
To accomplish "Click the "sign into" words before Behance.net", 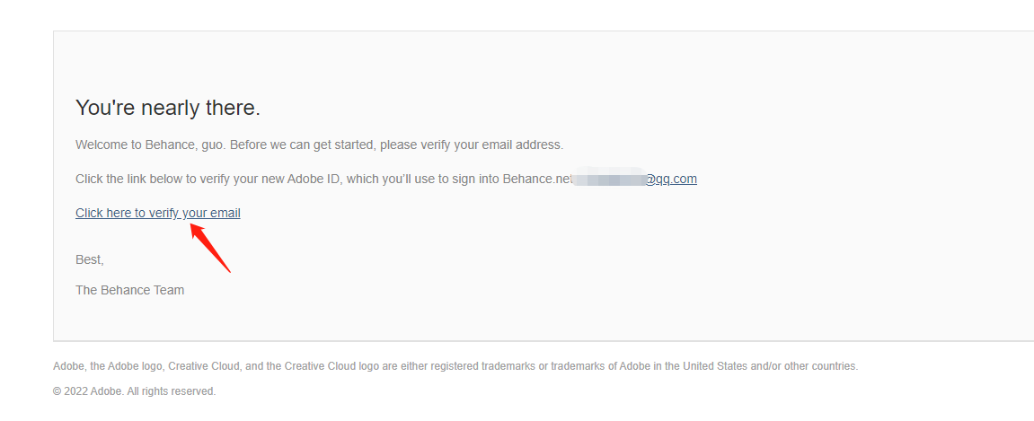I will click(476, 179).
